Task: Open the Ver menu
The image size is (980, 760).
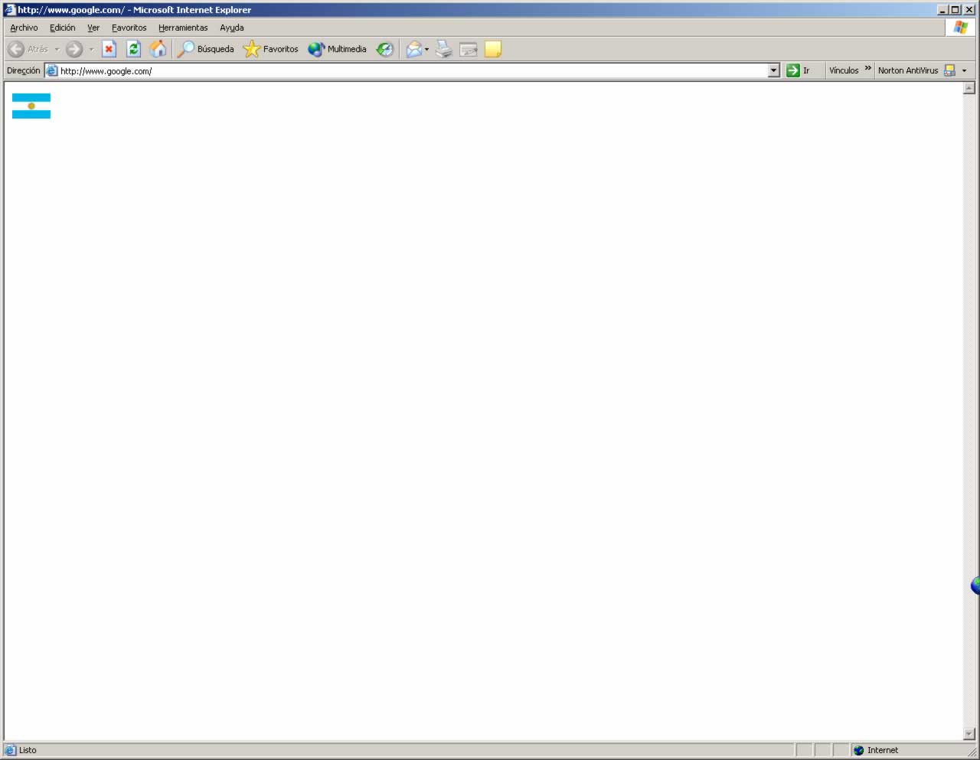Action: [93, 28]
